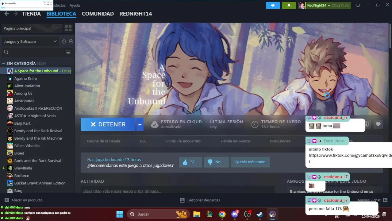Viewport: 392px width, 221px height.
Task: Click Añadir un producto
Action: (x=24, y=200)
